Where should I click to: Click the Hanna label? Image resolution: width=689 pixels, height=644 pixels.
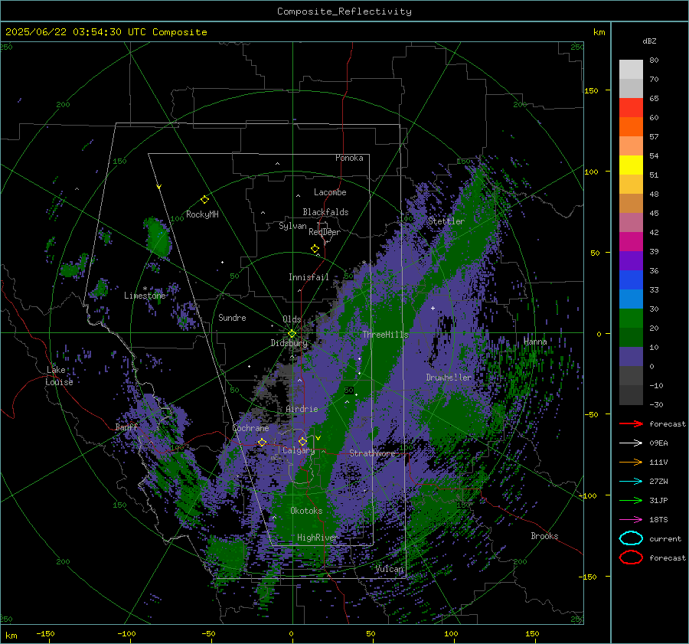point(535,342)
